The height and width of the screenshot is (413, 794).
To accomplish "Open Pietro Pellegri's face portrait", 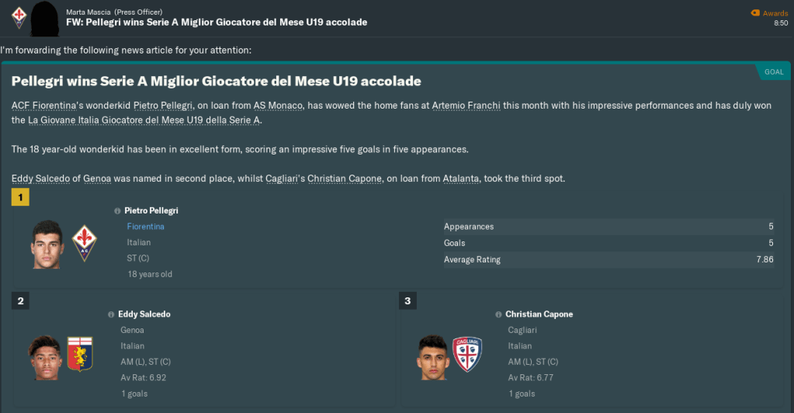I will pos(47,244).
